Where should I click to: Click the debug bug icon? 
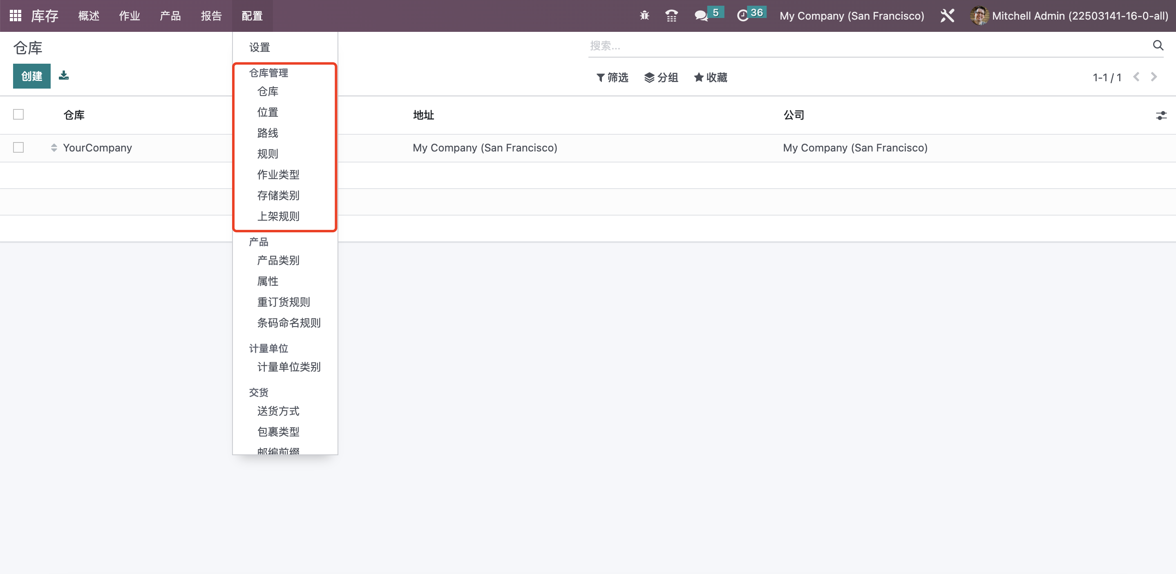pos(644,16)
